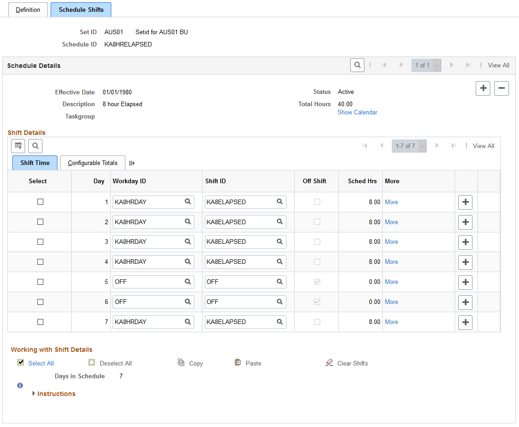519x427 pixels.
Task: Click Select All to mark every shift row
Action: [40, 363]
